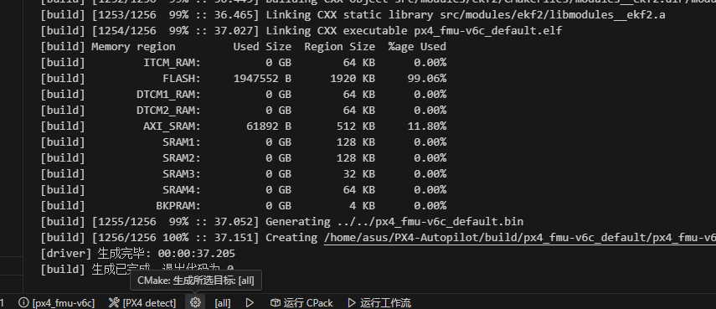Click the Memory region header line
Screen dimensions: 716x309
tap(244, 47)
